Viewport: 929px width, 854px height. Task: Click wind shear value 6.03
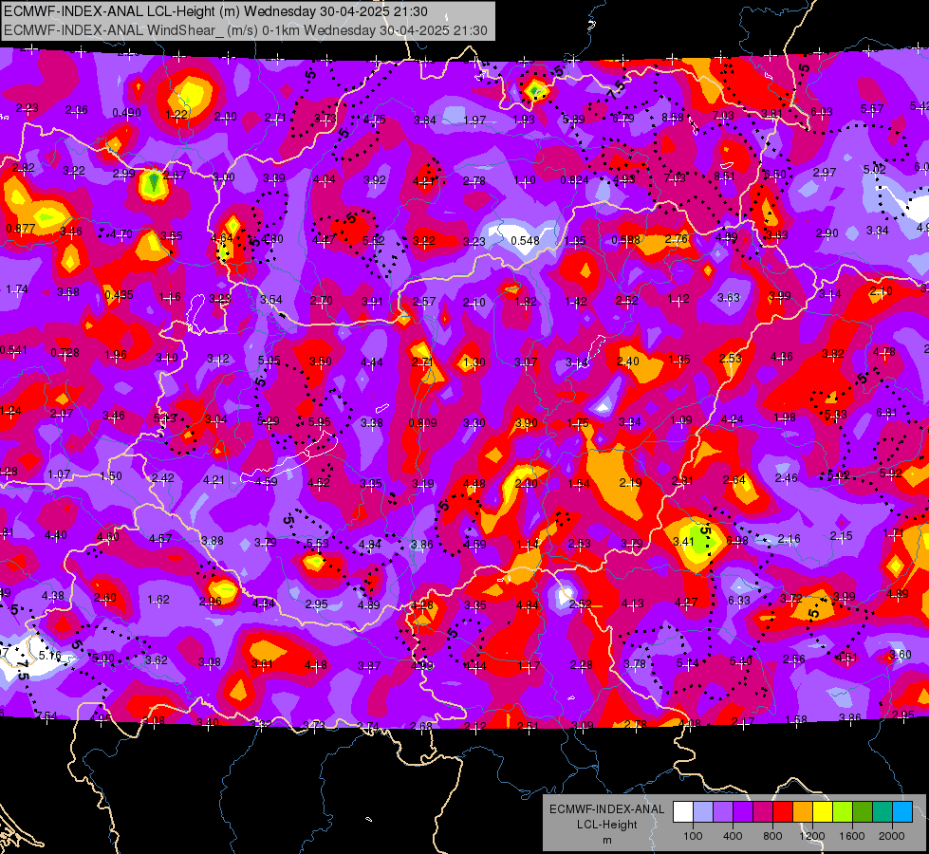tap(822, 111)
